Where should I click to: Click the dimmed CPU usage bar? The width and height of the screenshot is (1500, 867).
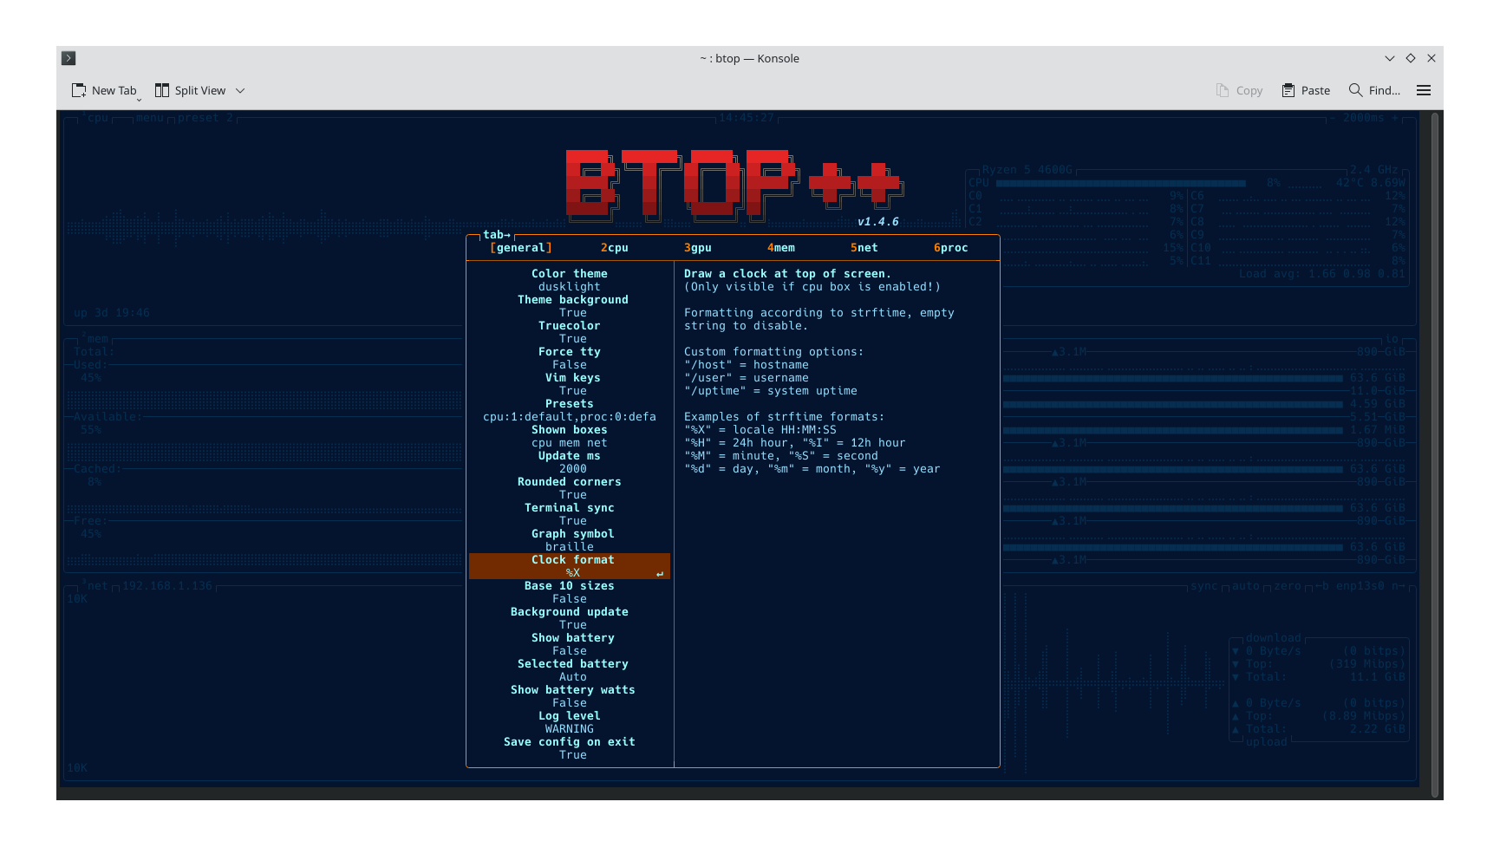(x=1120, y=183)
